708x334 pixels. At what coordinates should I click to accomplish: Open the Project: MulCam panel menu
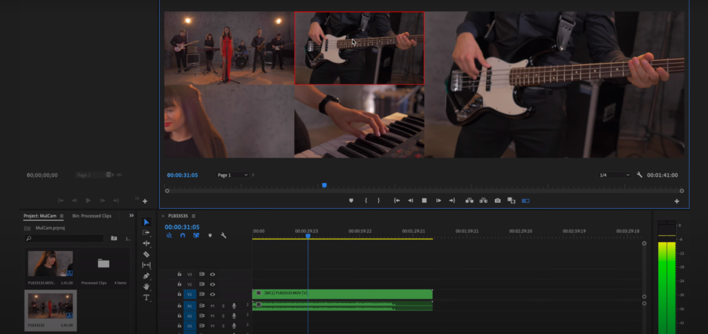(x=62, y=216)
